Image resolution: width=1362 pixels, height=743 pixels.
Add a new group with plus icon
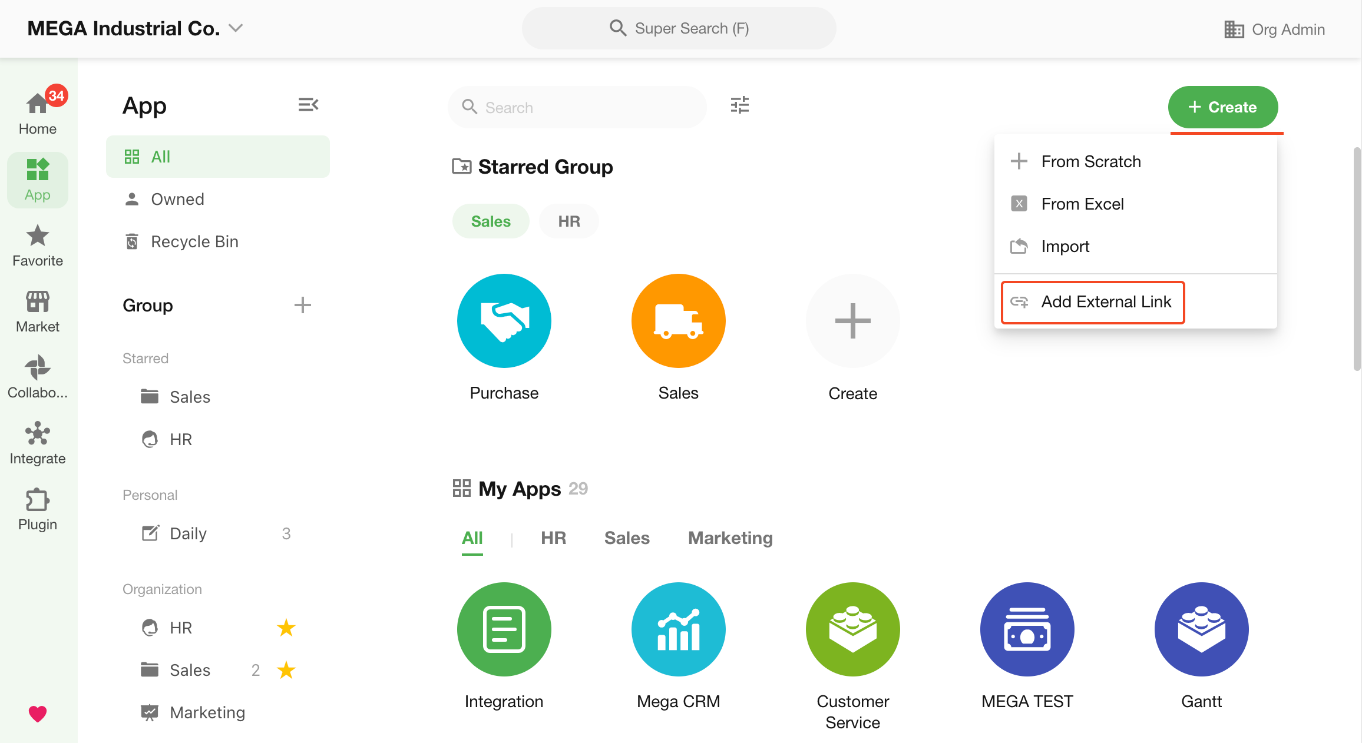coord(302,305)
